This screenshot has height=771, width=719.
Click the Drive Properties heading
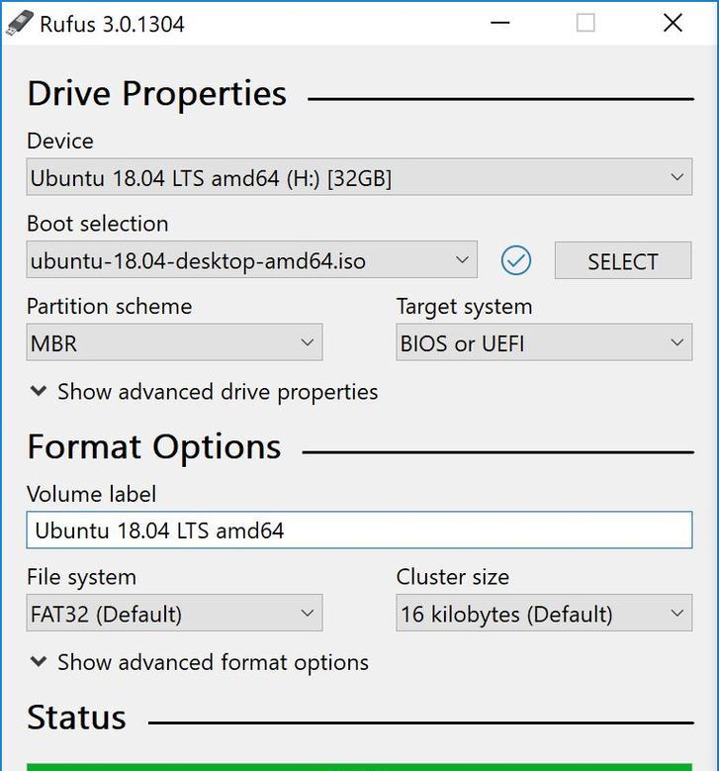tap(157, 93)
